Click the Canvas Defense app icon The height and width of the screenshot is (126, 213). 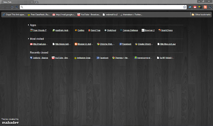[121, 30]
